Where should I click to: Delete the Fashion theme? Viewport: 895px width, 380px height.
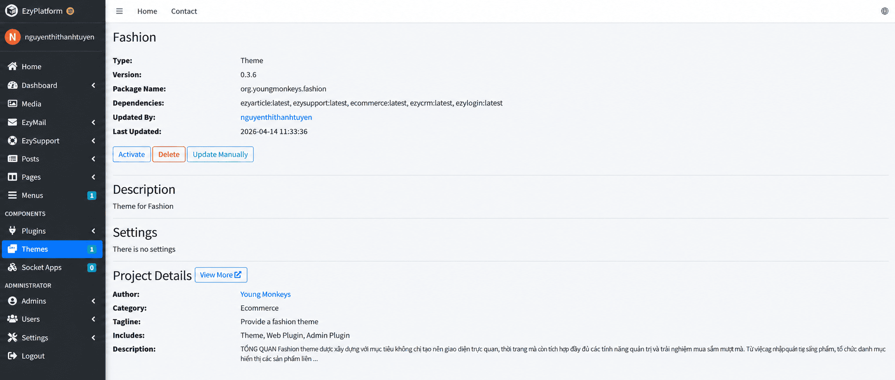[x=169, y=154]
